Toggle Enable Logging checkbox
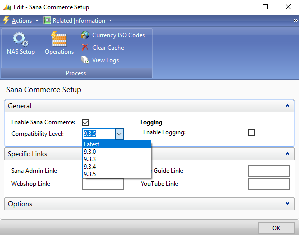299x235 pixels. click(x=251, y=132)
